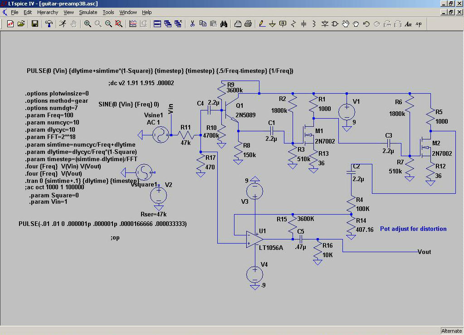Select the Cut scissors tool
464x335 pixels.
(x=192, y=24)
